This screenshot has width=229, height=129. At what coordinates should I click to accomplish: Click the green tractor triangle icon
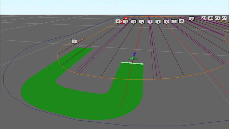[x=133, y=59]
